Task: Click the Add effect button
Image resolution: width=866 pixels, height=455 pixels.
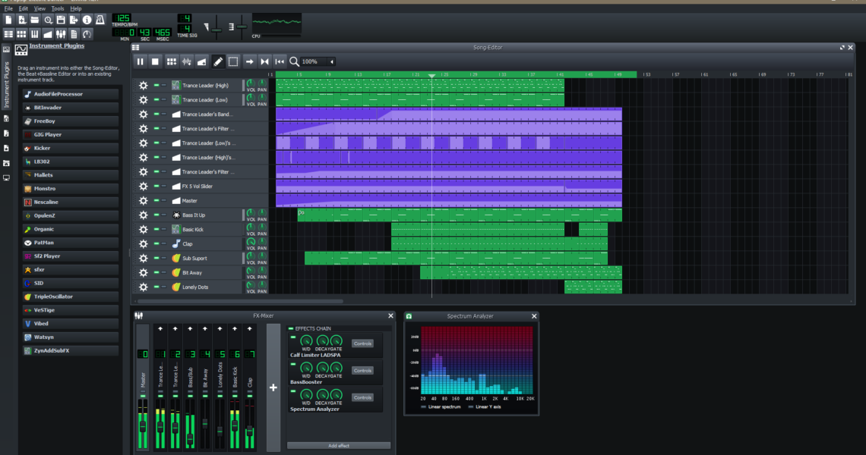Action: coord(339,446)
